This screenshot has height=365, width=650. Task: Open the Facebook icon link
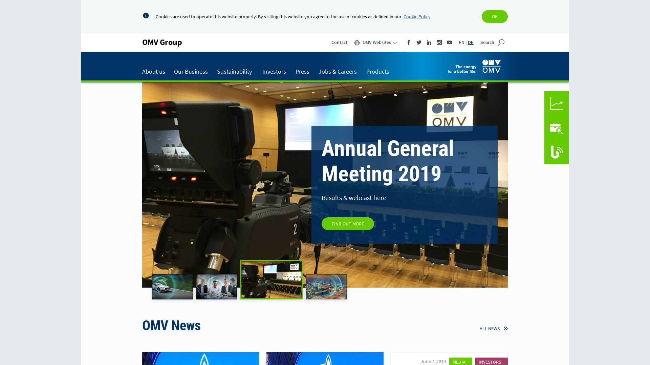pyautogui.click(x=409, y=43)
